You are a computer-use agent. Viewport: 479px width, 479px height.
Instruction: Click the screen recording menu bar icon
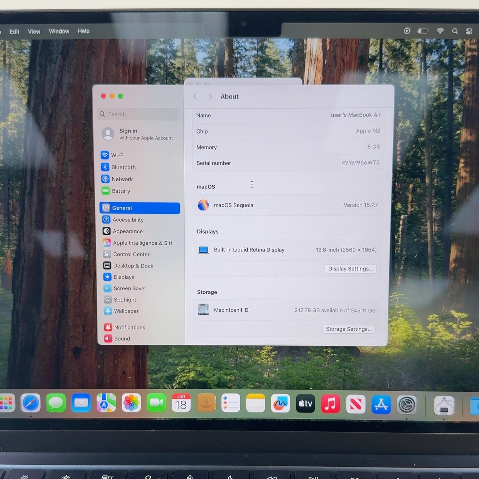click(x=407, y=31)
